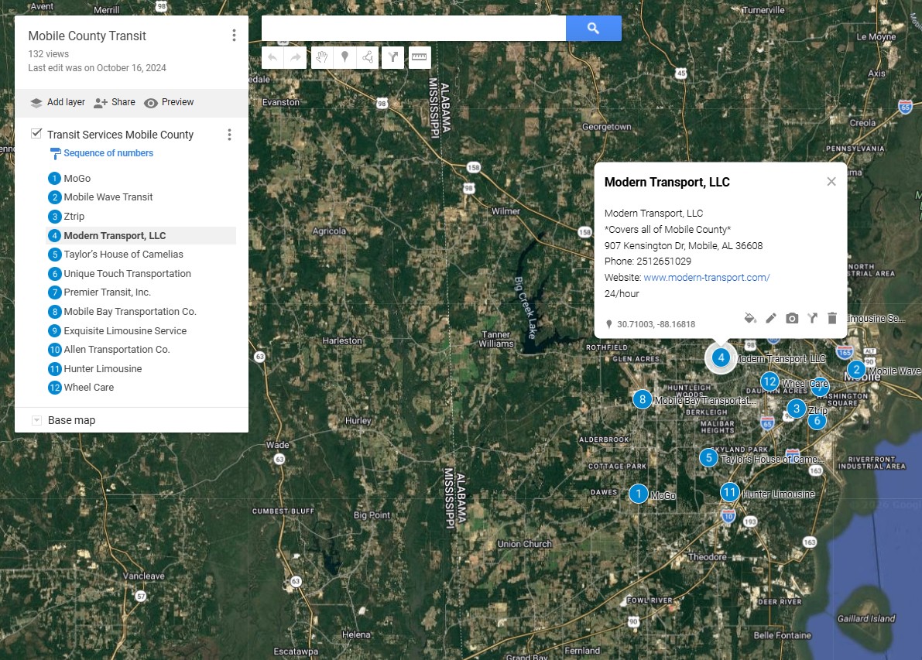Click map marker number 12

(769, 381)
